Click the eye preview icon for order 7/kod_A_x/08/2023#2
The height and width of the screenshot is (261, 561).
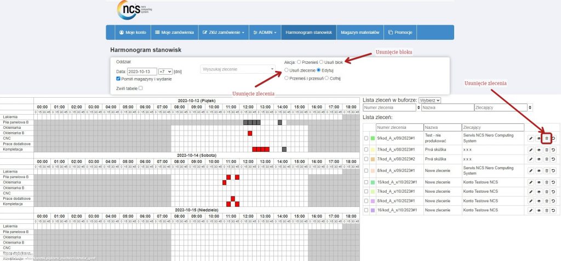coord(538,159)
